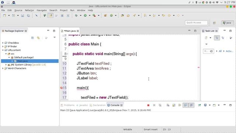
Task: Select the Java perspective button
Action: pyautogui.click(x=228, y=23)
